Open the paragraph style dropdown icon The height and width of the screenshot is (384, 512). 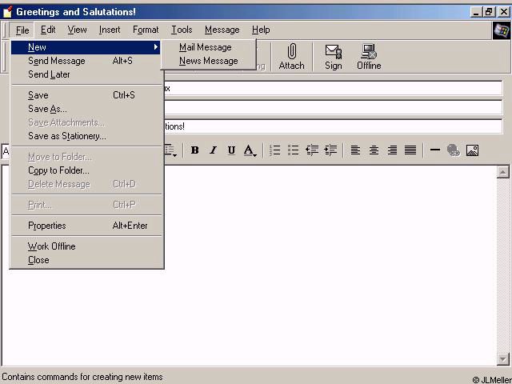tap(170, 150)
